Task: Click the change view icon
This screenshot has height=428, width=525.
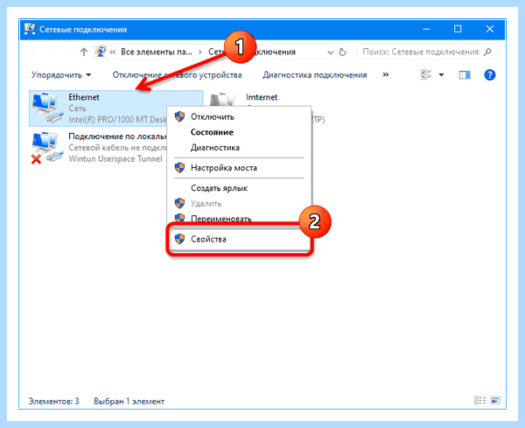Action: point(426,74)
